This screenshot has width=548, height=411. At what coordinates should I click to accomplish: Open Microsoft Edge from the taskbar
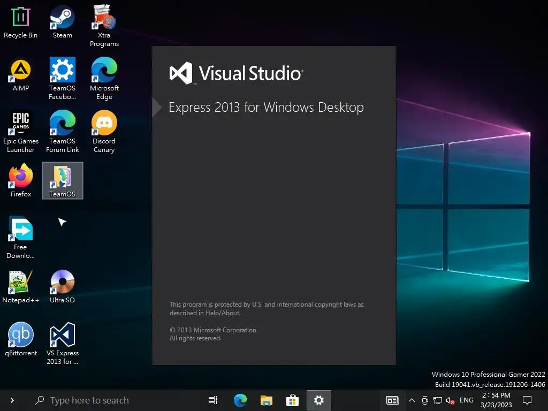240,400
